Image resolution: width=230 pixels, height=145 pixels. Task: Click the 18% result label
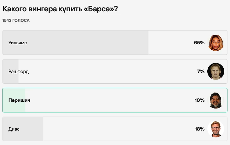[200, 129]
